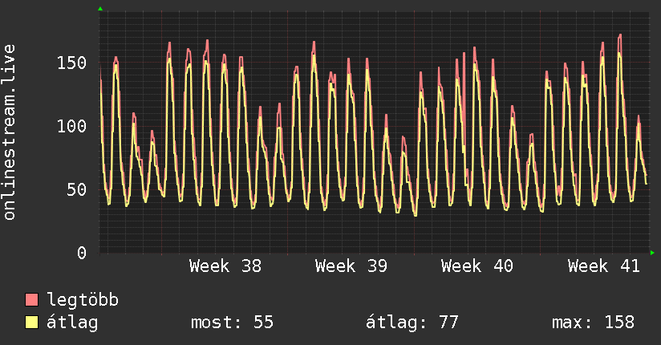Screen dimensions: 661x345
Task: Click the yellow átlag legend swatch
Action: [x=31, y=323]
